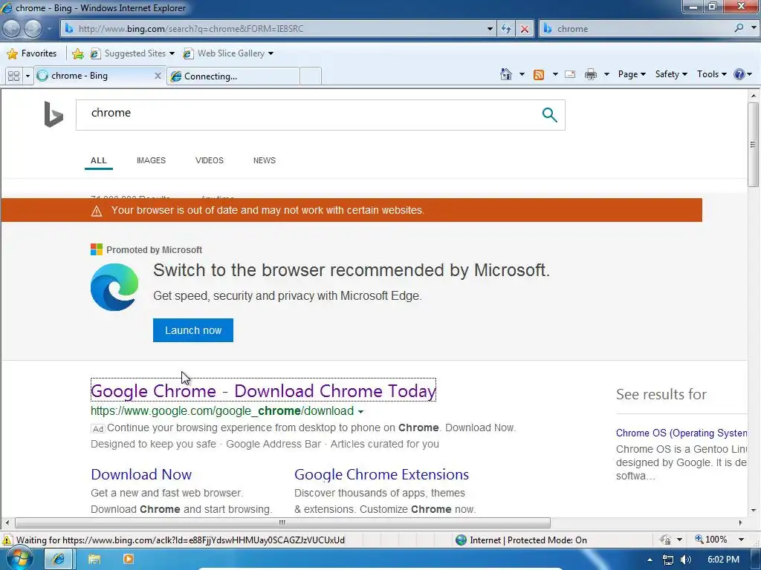Click Internet Explorer taskbar icon
The height and width of the screenshot is (570, 761).
59,560
